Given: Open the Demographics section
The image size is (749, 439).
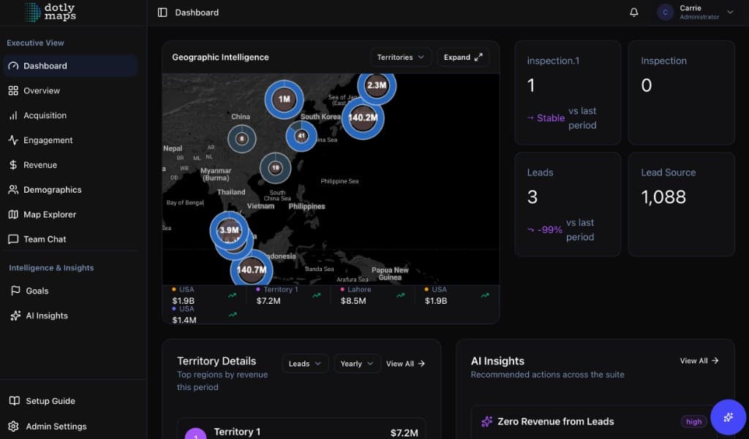Looking at the screenshot, I should point(70,190).
